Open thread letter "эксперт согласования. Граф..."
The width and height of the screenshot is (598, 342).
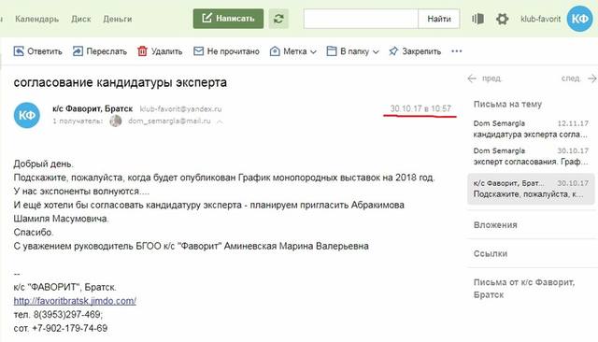[x=531, y=156]
